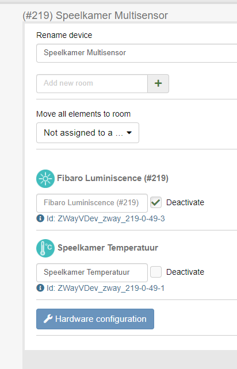This screenshot has height=369, width=237.
Task: Edit the Speelkamer Temperatuur name field
Action: click(x=92, y=272)
